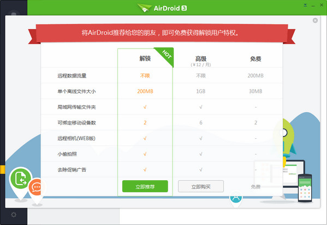
Task: Click the 去除促销广告 row label
Action: (x=72, y=169)
